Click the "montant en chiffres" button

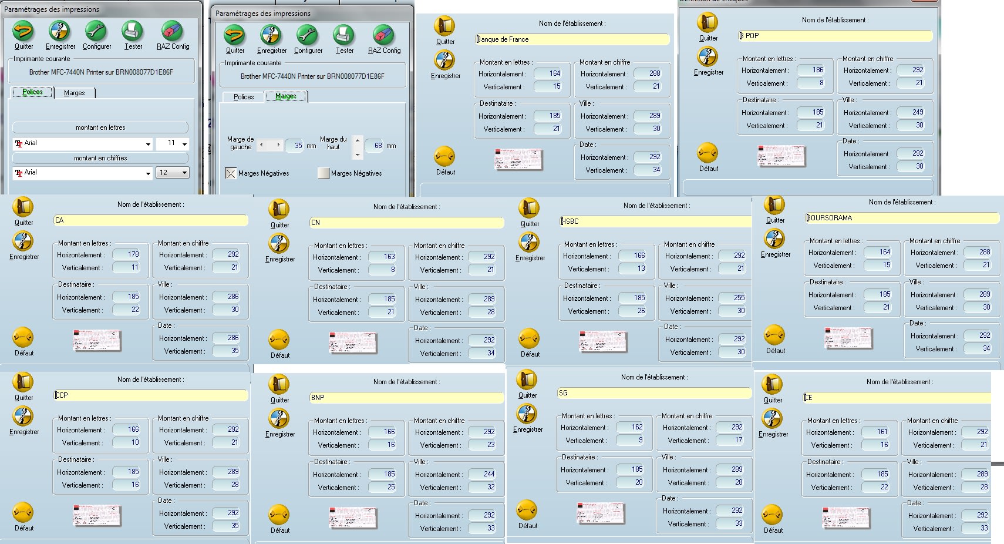pos(100,158)
